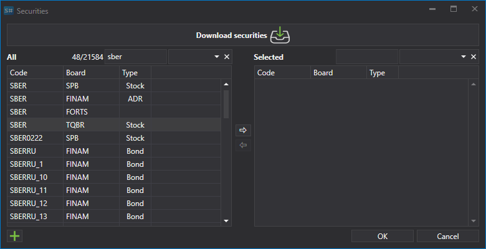This screenshot has height=249, width=486.
Task: Clear the All list filter with X
Action: 227,57
